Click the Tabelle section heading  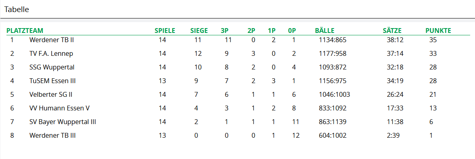[x=17, y=9]
